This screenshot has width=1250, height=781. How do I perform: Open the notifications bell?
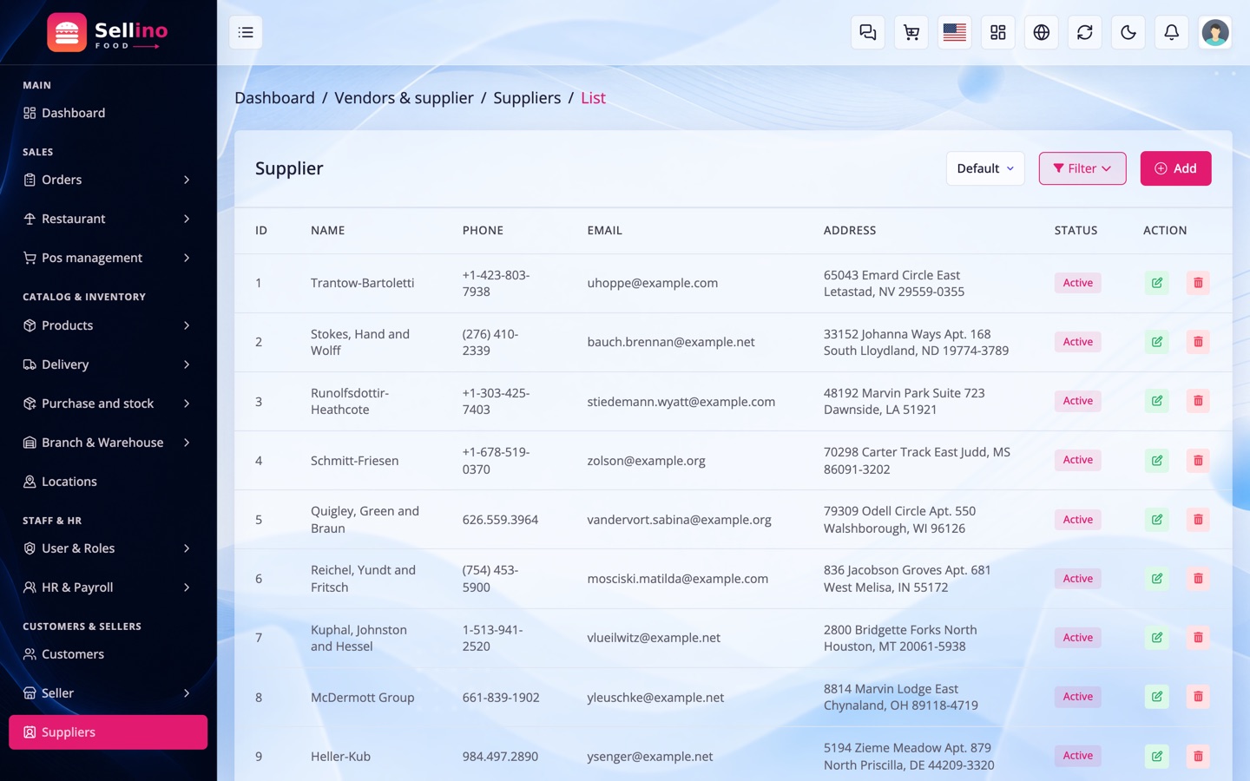point(1171,32)
